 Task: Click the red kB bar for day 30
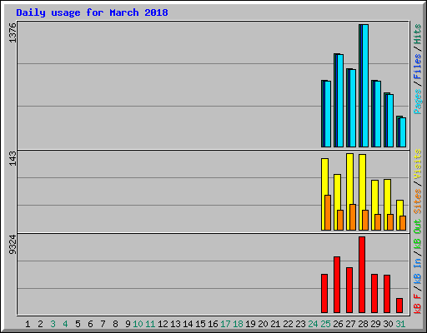pyautogui.click(x=387, y=294)
